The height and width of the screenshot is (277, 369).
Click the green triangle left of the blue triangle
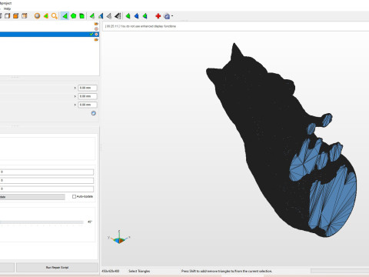[x=128, y=16]
